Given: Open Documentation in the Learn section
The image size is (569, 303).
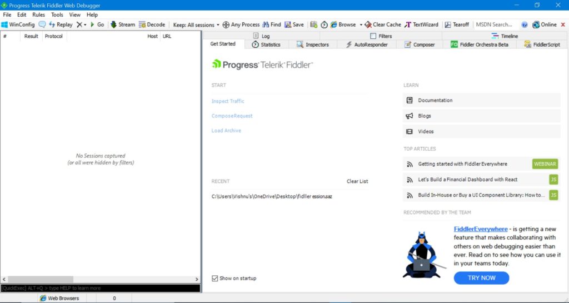Looking at the screenshot, I should [482, 100].
